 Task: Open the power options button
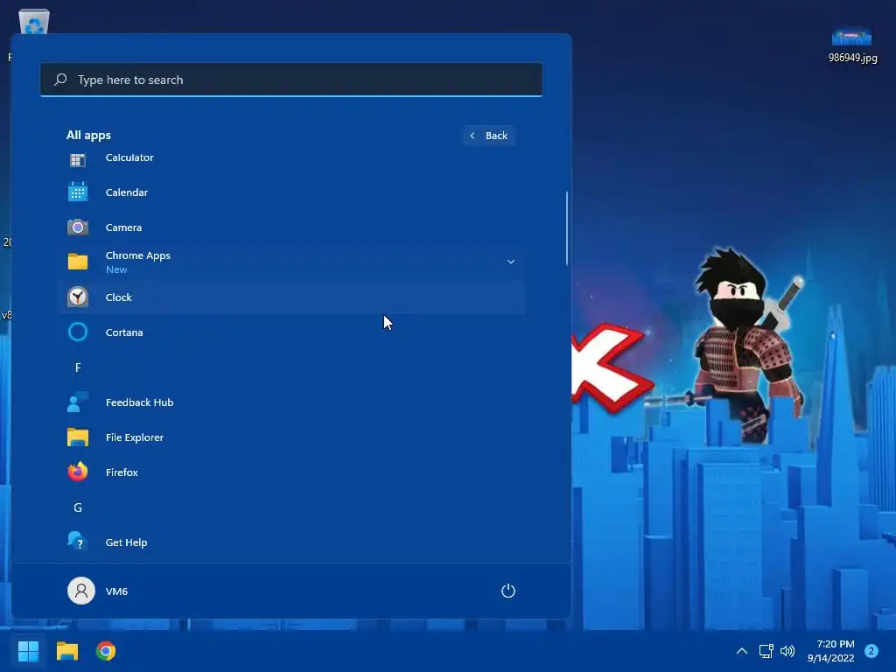coord(508,591)
